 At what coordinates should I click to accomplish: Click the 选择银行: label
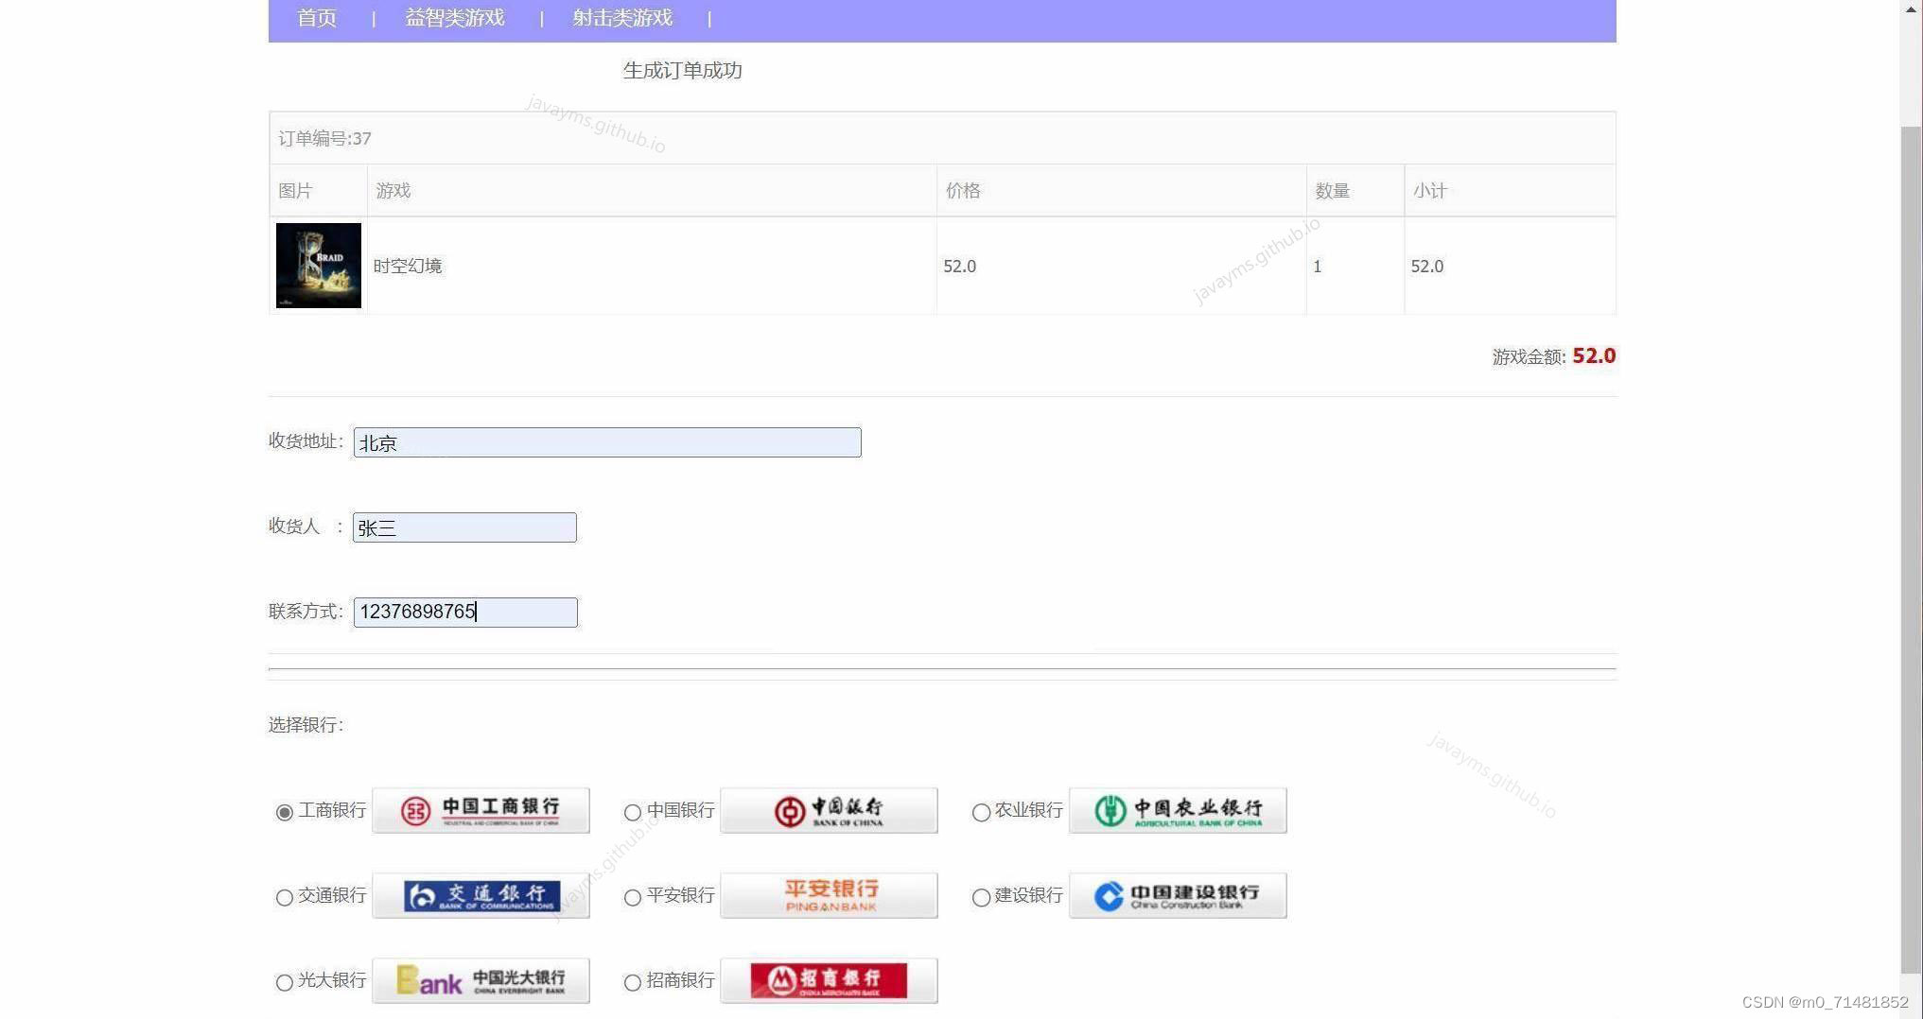tap(306, 724)
